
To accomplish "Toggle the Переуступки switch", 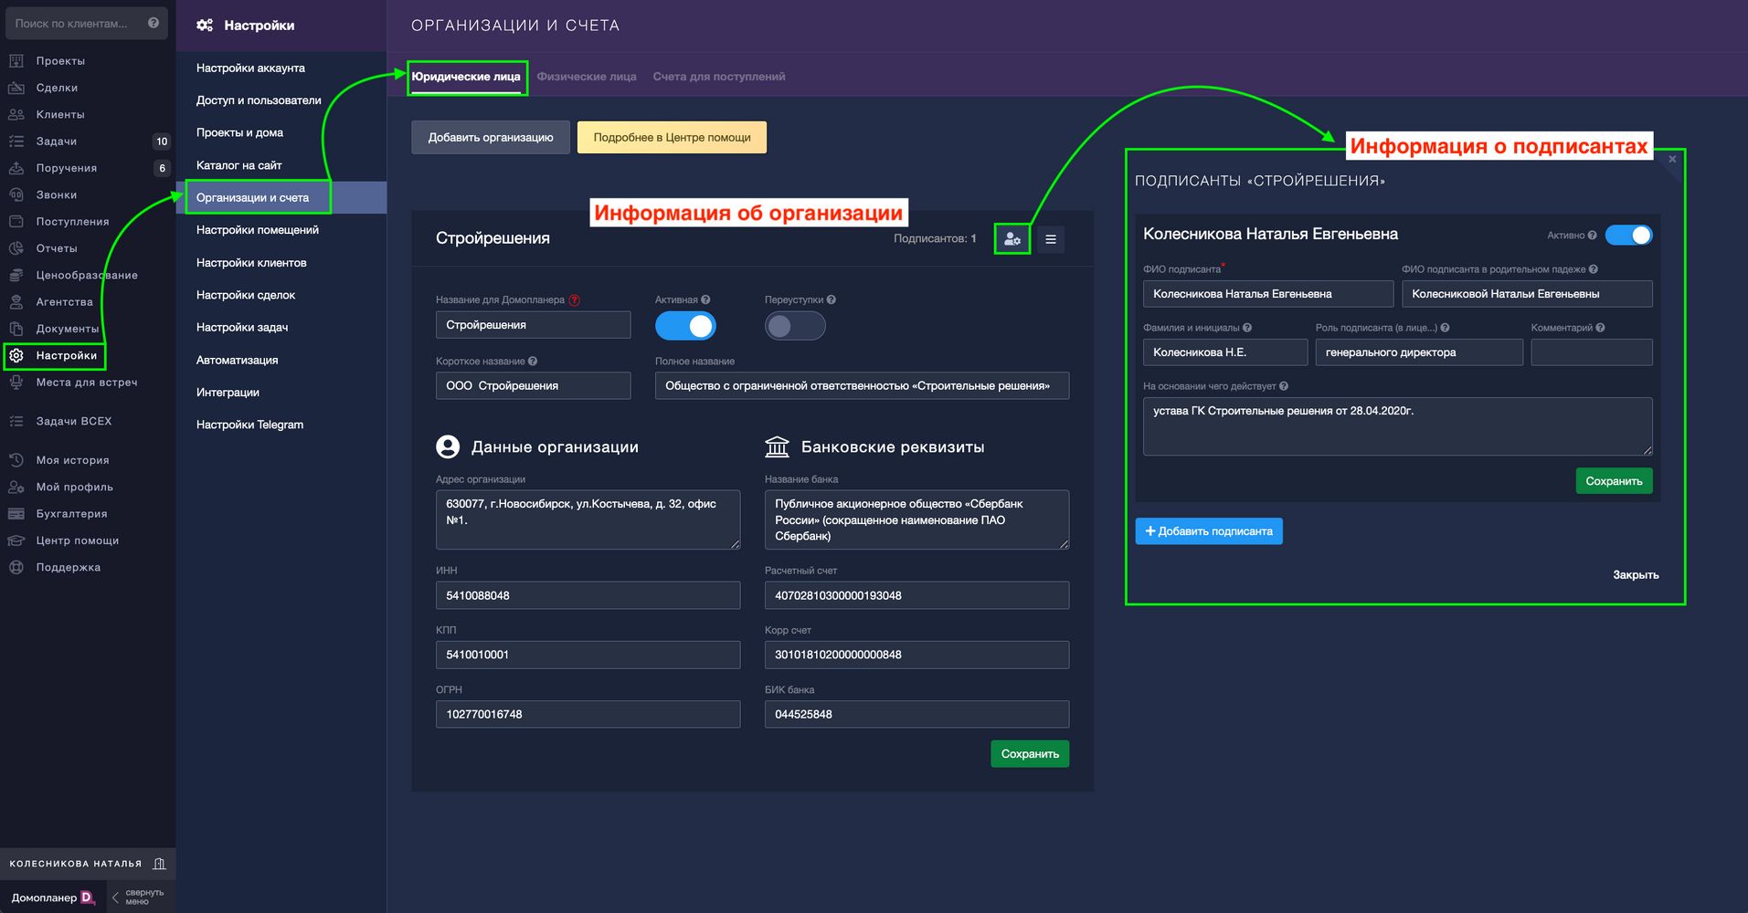I will [x=795, y=326].
